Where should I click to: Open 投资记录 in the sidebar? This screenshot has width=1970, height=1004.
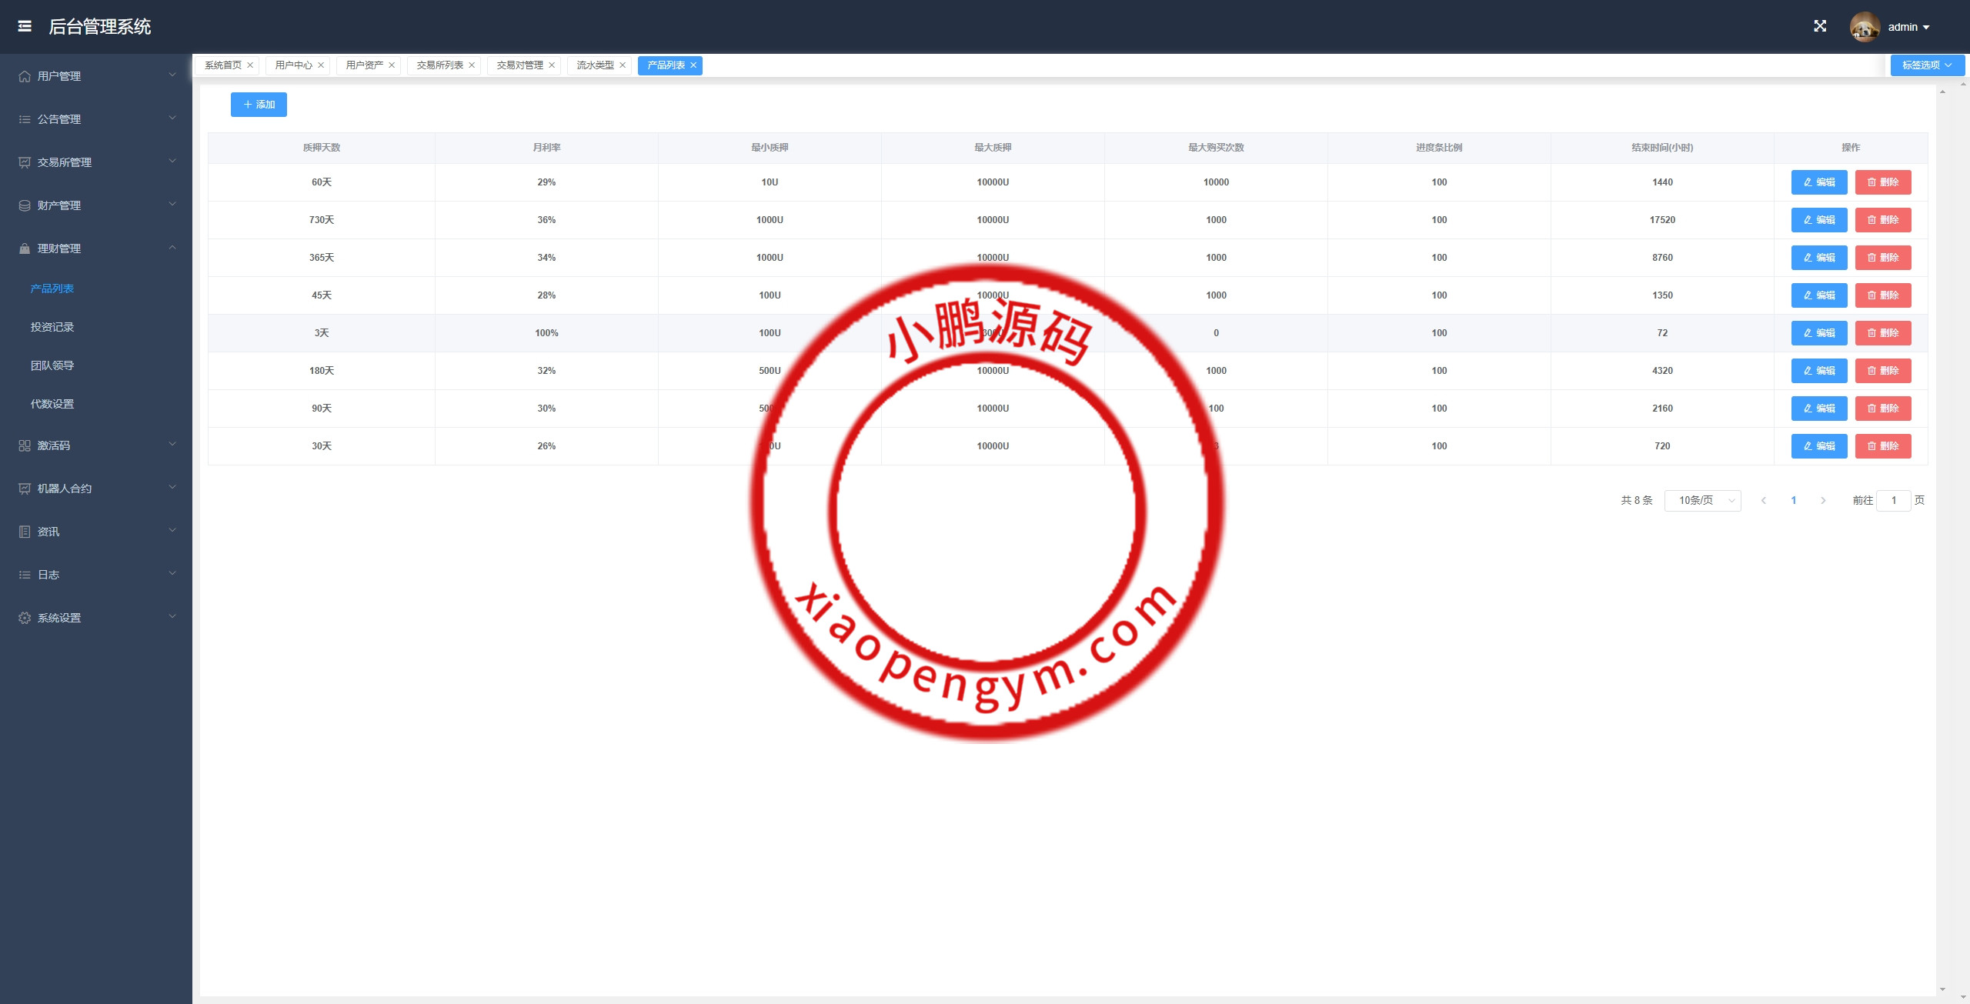tap(52, 327)
